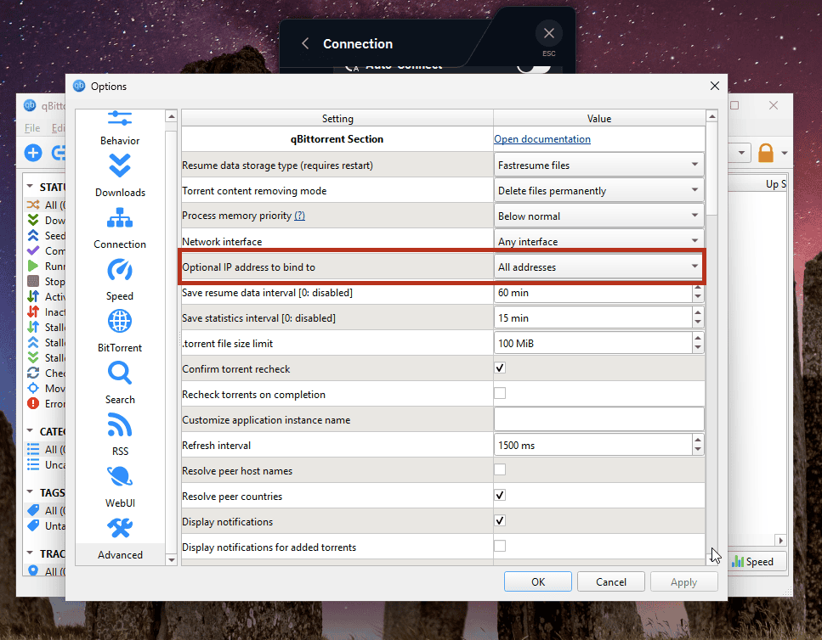Image resolution: width=822 pixels, height=640 pixels.
Task: Select the Downloading status filter icon
Action: tap(33, 220)
